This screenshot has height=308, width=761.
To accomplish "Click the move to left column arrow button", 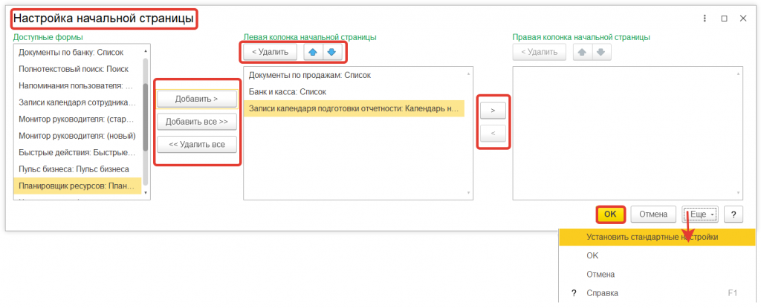I will (493, 134).
